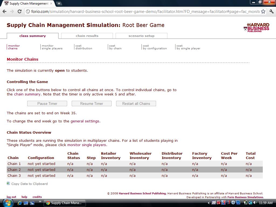Image resolution: width=276 pixels, height=207 pixels.
Task: Click the Factory Inventory column header
Action: pyautogui.click(x=202, y=156)
